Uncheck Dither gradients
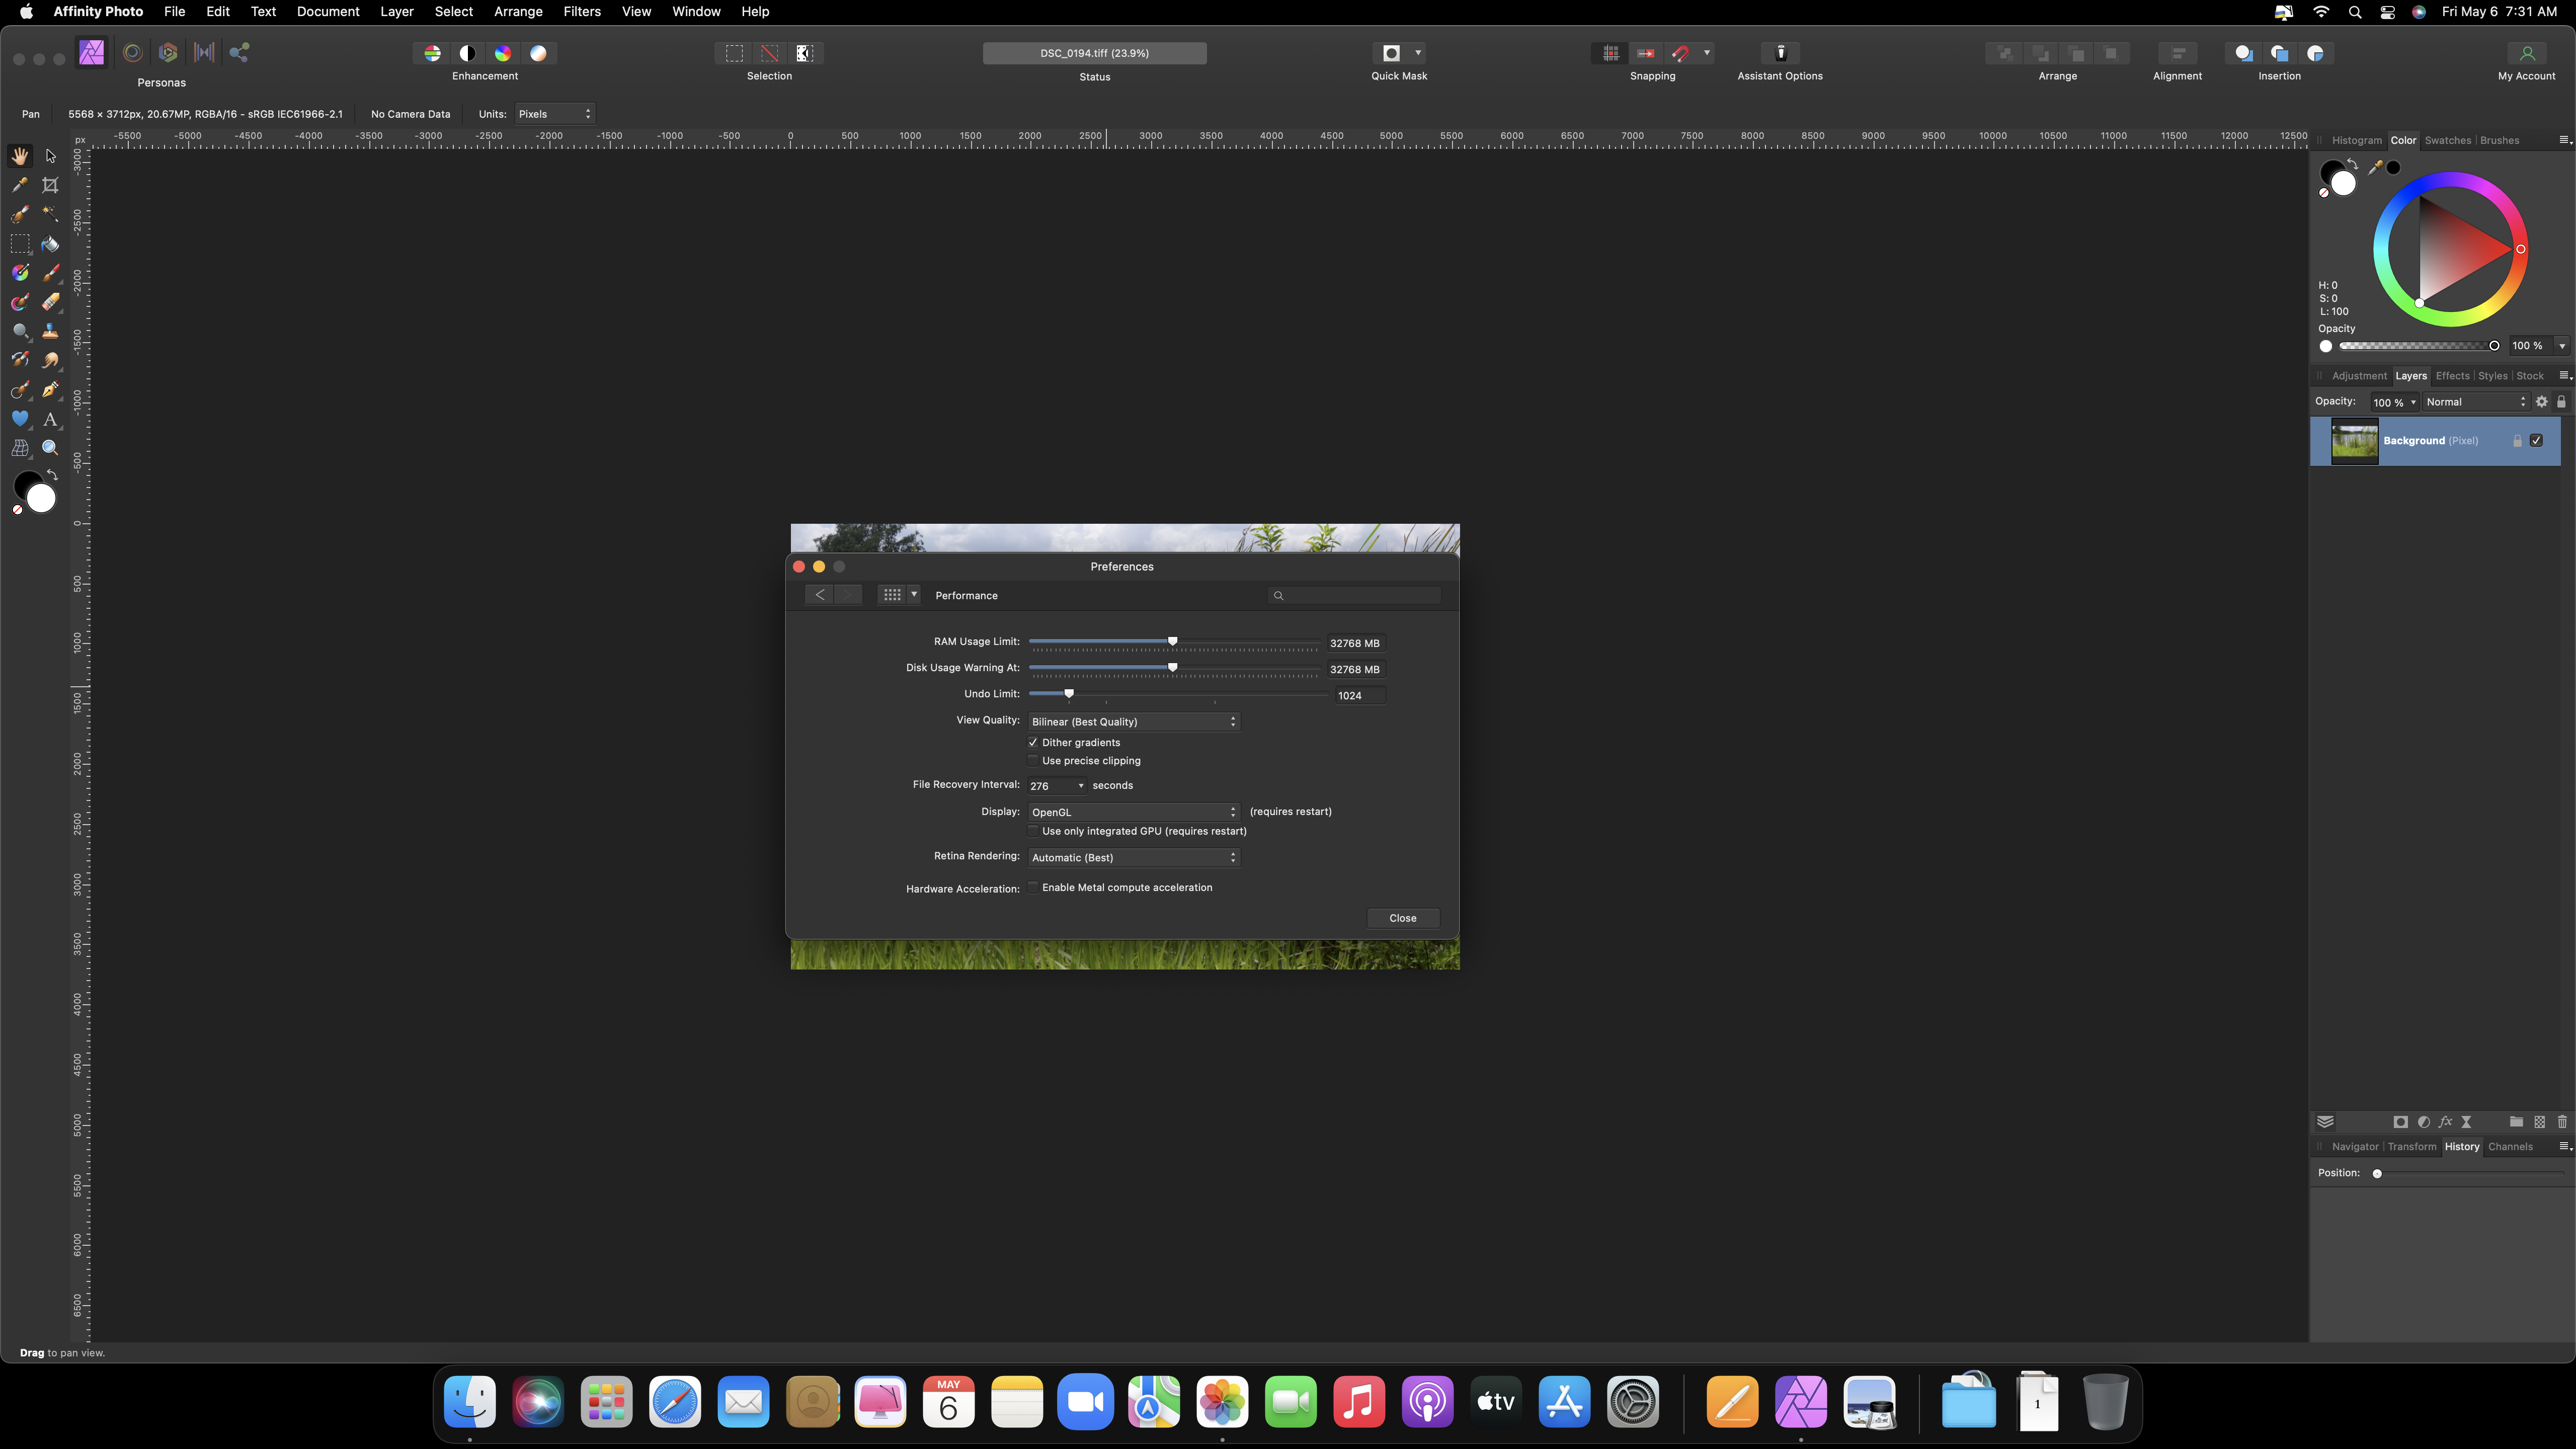Screen dimensions: 2576x1449 [1033, 742]
